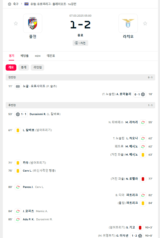160x238 pixels.
Task: Switch to the H2H tab
Action: [x=38, y=56]
